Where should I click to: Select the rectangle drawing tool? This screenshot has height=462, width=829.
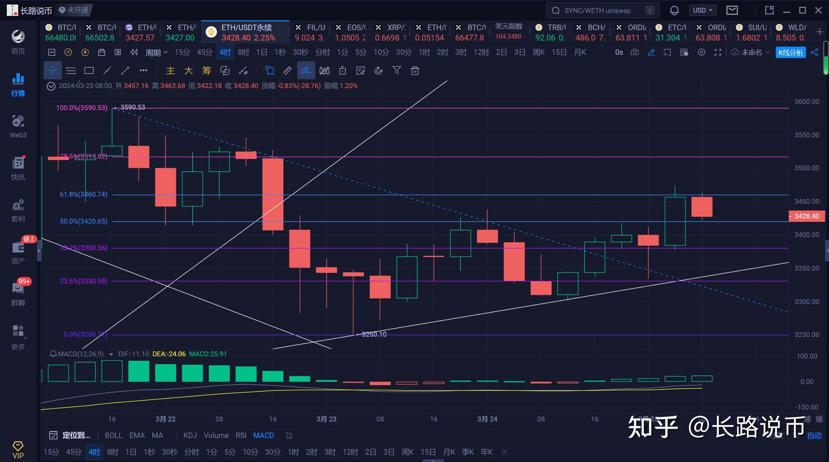(x=89, y=70)
